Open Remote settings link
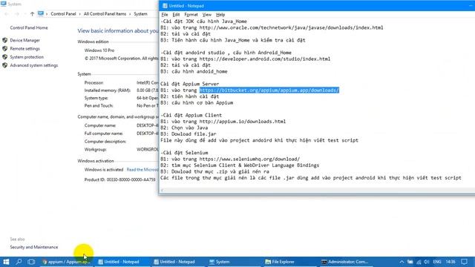The width and height of the screenshot is (475, 267). 24,48
